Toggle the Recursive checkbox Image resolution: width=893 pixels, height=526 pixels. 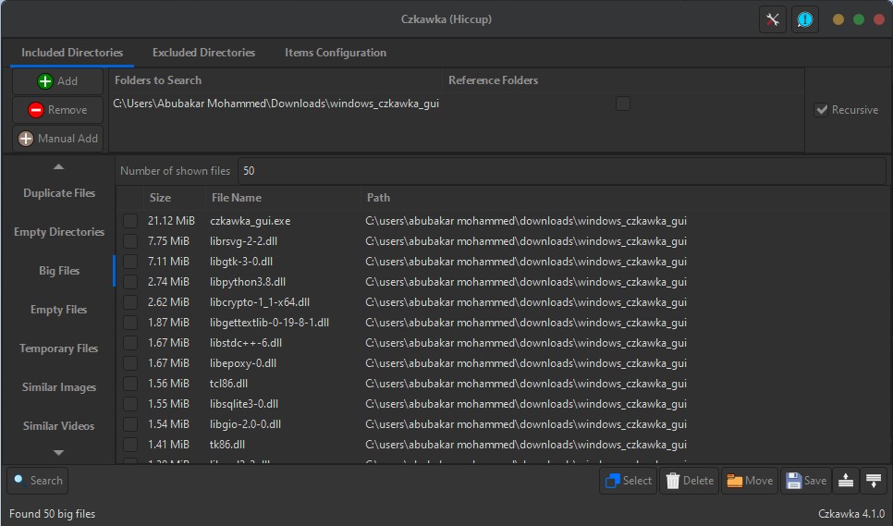[821, 110]
